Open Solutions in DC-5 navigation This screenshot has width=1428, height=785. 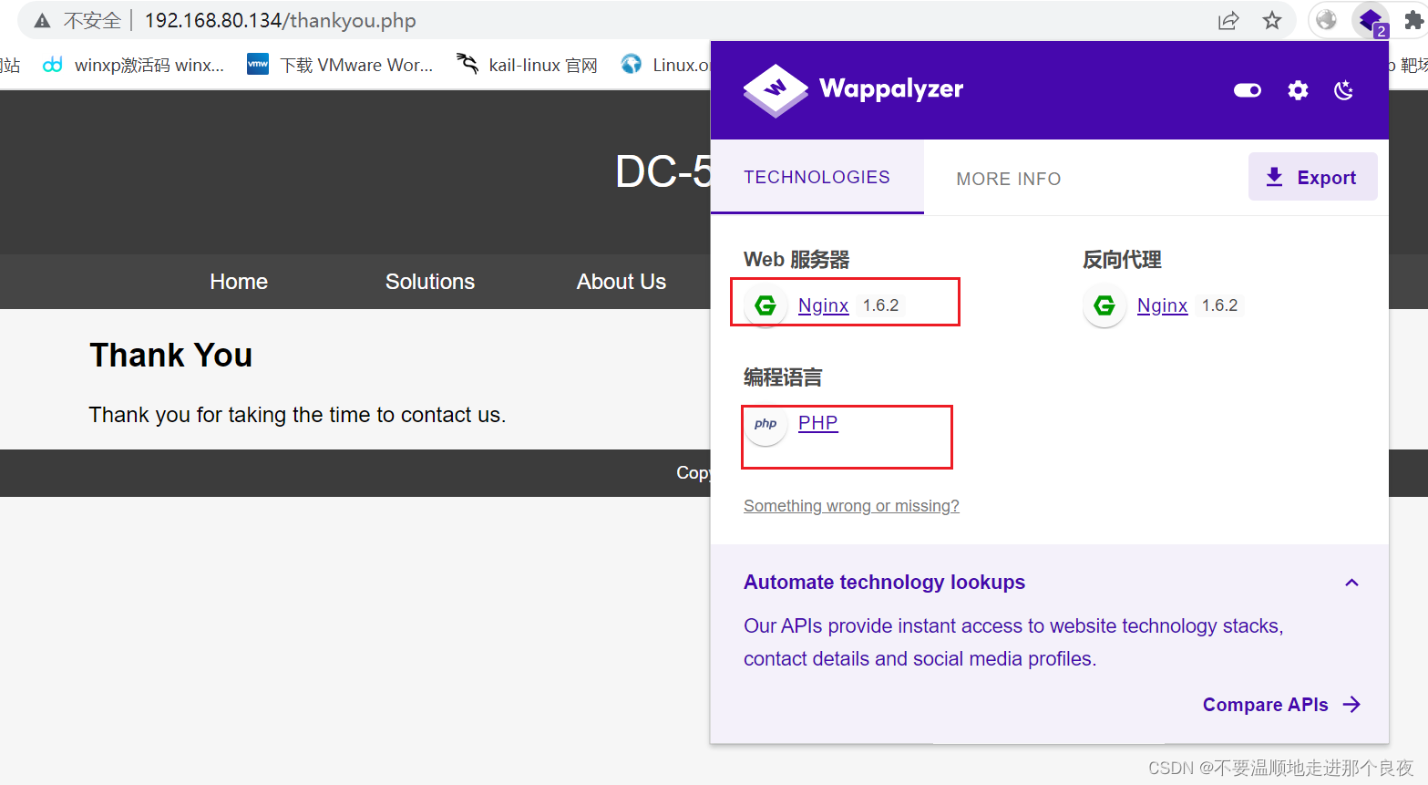click(430, 282)
